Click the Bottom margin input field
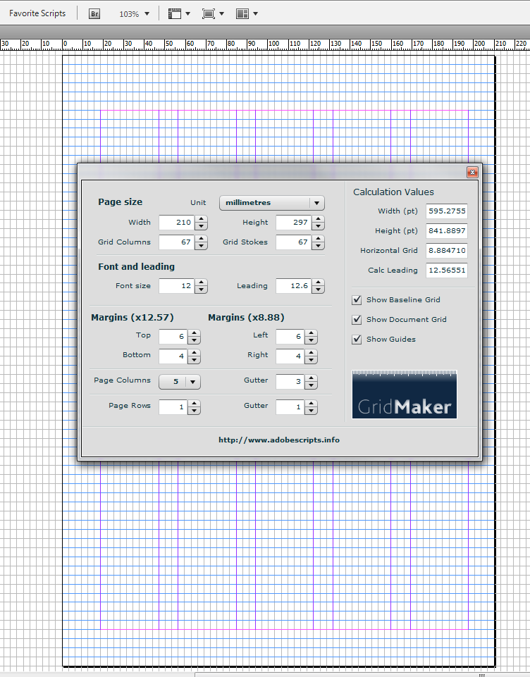Image resolution: width=530 pixels, height=677 pixels. coord(173,356)
